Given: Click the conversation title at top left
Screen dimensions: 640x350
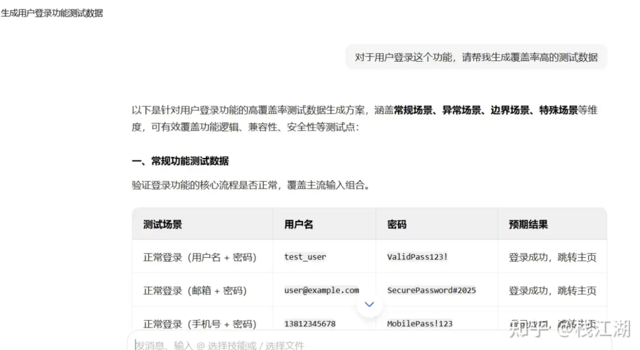Looking at the screenshot, I should [52, 13].
